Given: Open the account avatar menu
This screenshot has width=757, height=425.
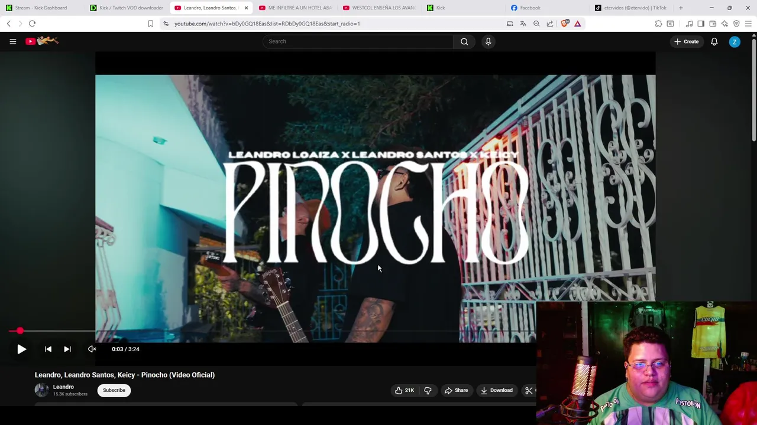Looking at the screenshot, I should [735, 41].
